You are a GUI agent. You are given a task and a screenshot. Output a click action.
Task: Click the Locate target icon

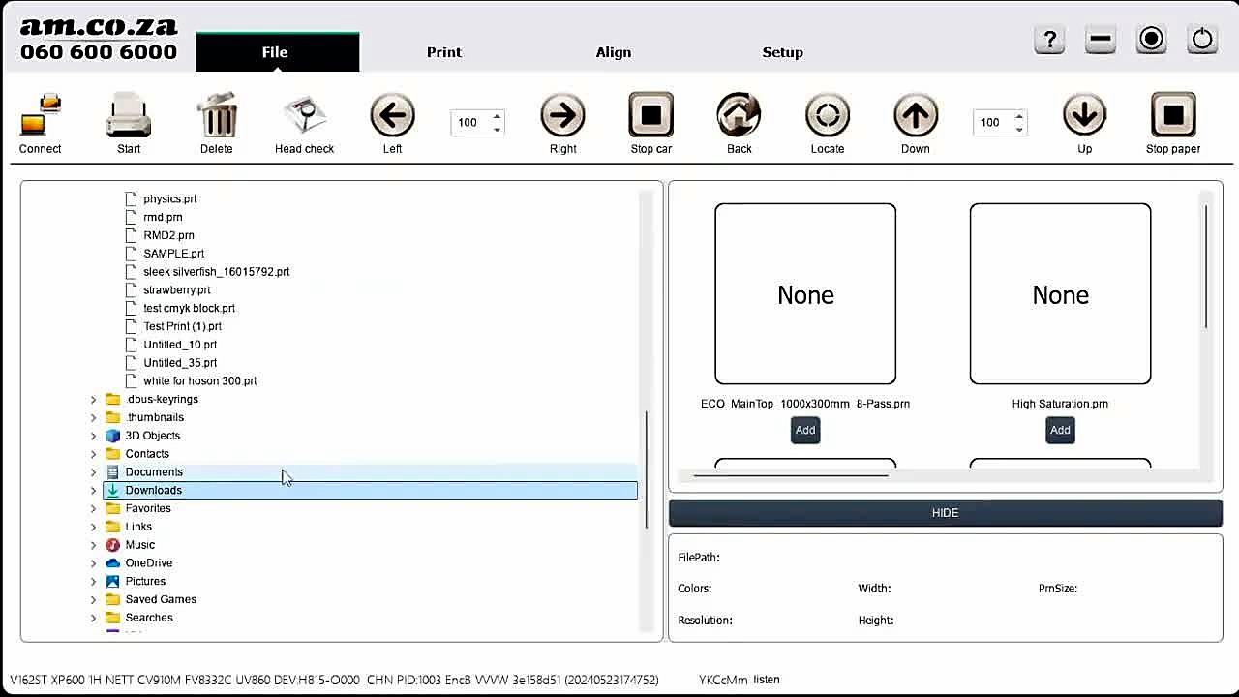point(828,115)
